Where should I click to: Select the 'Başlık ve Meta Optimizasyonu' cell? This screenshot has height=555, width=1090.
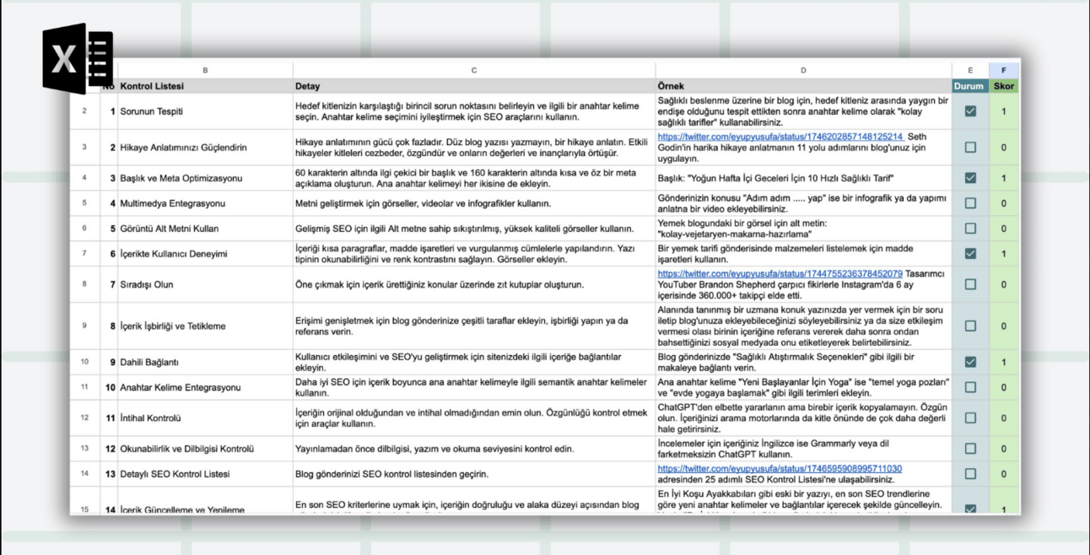(x=205, y=178)
